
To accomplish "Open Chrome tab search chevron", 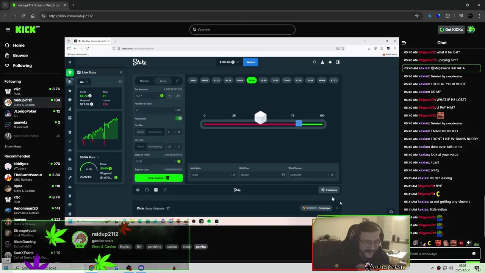I will click(5, 5).
